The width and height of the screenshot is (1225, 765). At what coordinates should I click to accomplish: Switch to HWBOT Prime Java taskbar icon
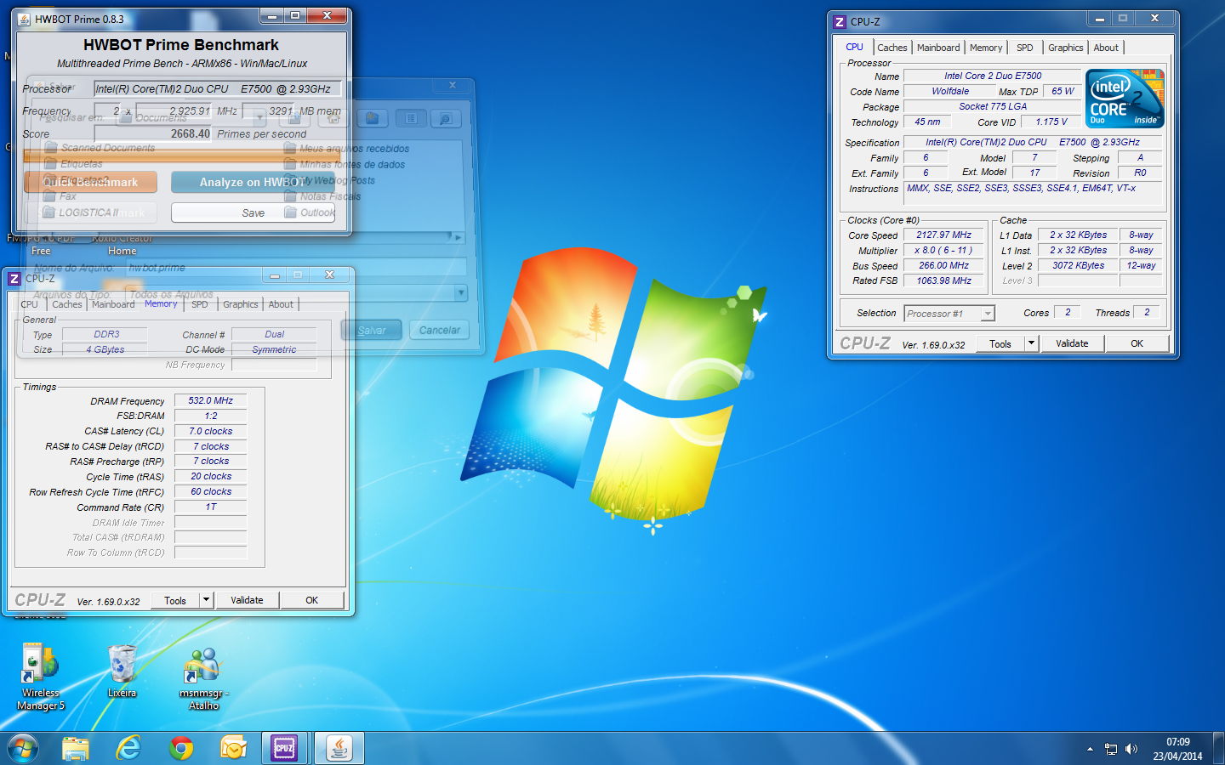click(x=339, y=748)
